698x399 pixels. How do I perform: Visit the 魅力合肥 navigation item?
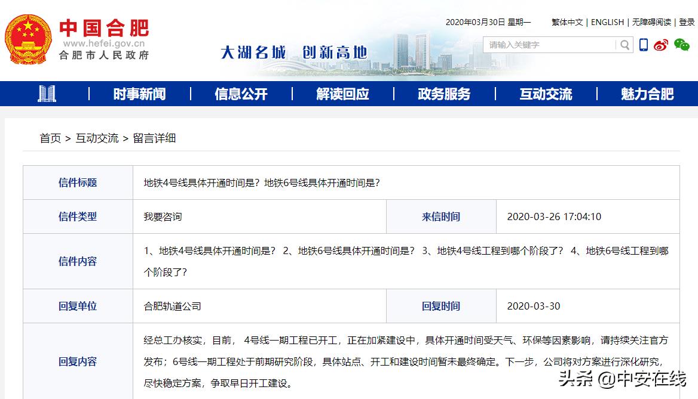647,94
